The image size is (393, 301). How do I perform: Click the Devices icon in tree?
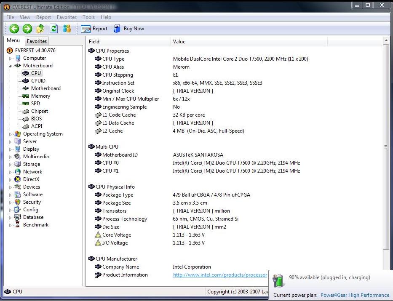coord(18,187)
